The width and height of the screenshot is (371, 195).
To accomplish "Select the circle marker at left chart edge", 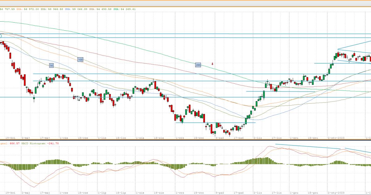I will tap(1, 36).
